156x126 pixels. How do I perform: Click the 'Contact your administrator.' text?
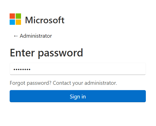pyautogui.click(x=85, y=83)
